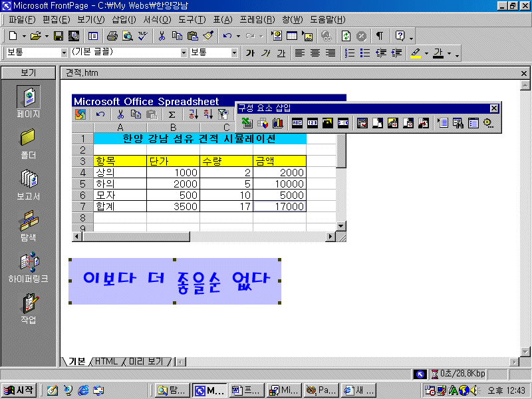Click AutoSum icon in spreadsheet toolbar
This screenshot has height=399, width=532.
(x=172, y=114)
